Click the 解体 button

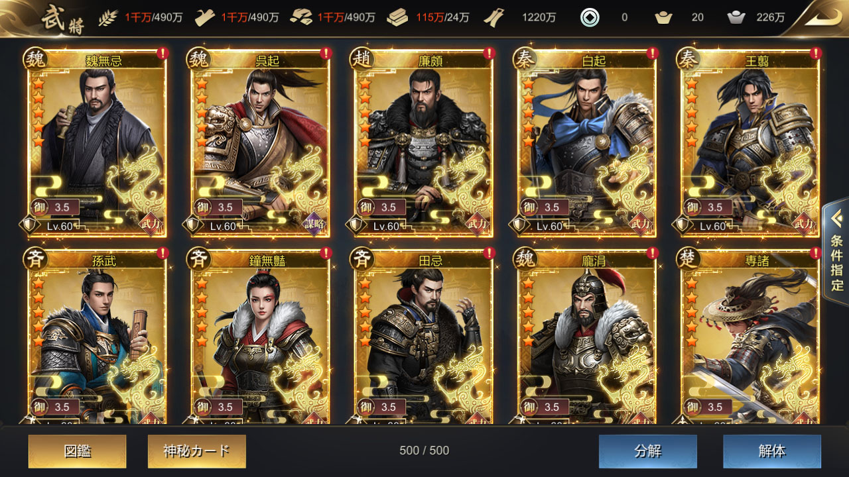coord(772,452)
